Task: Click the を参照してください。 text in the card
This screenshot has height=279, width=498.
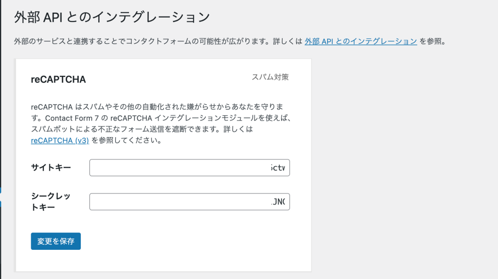Action: (127, 140)
